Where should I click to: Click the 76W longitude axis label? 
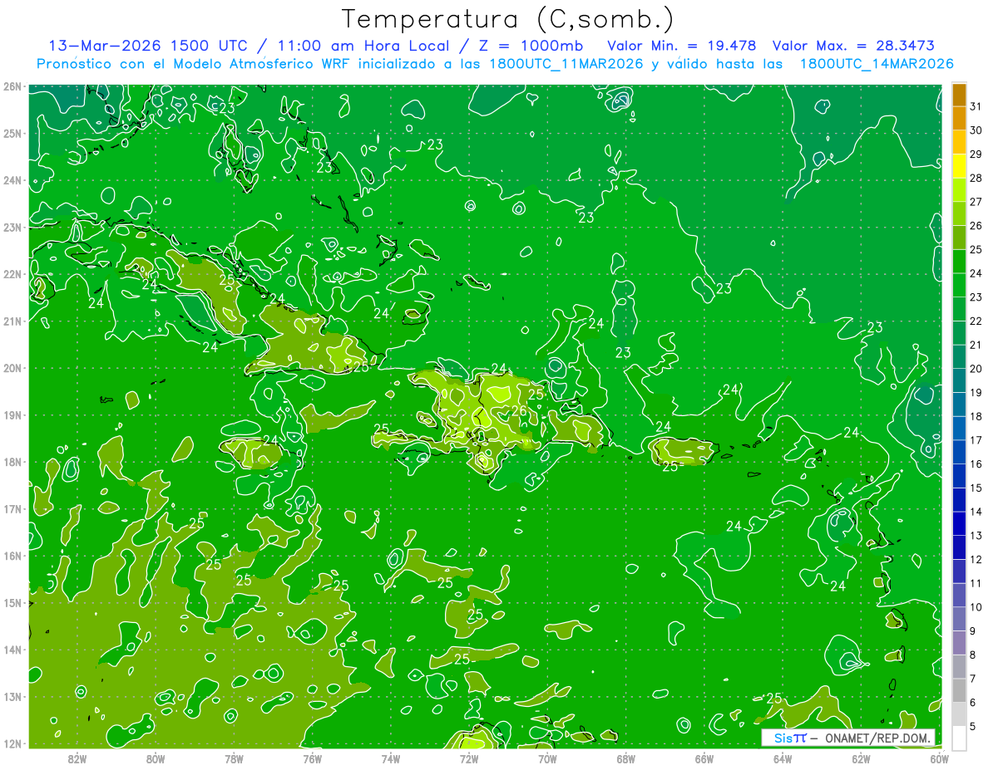[313, 758]
